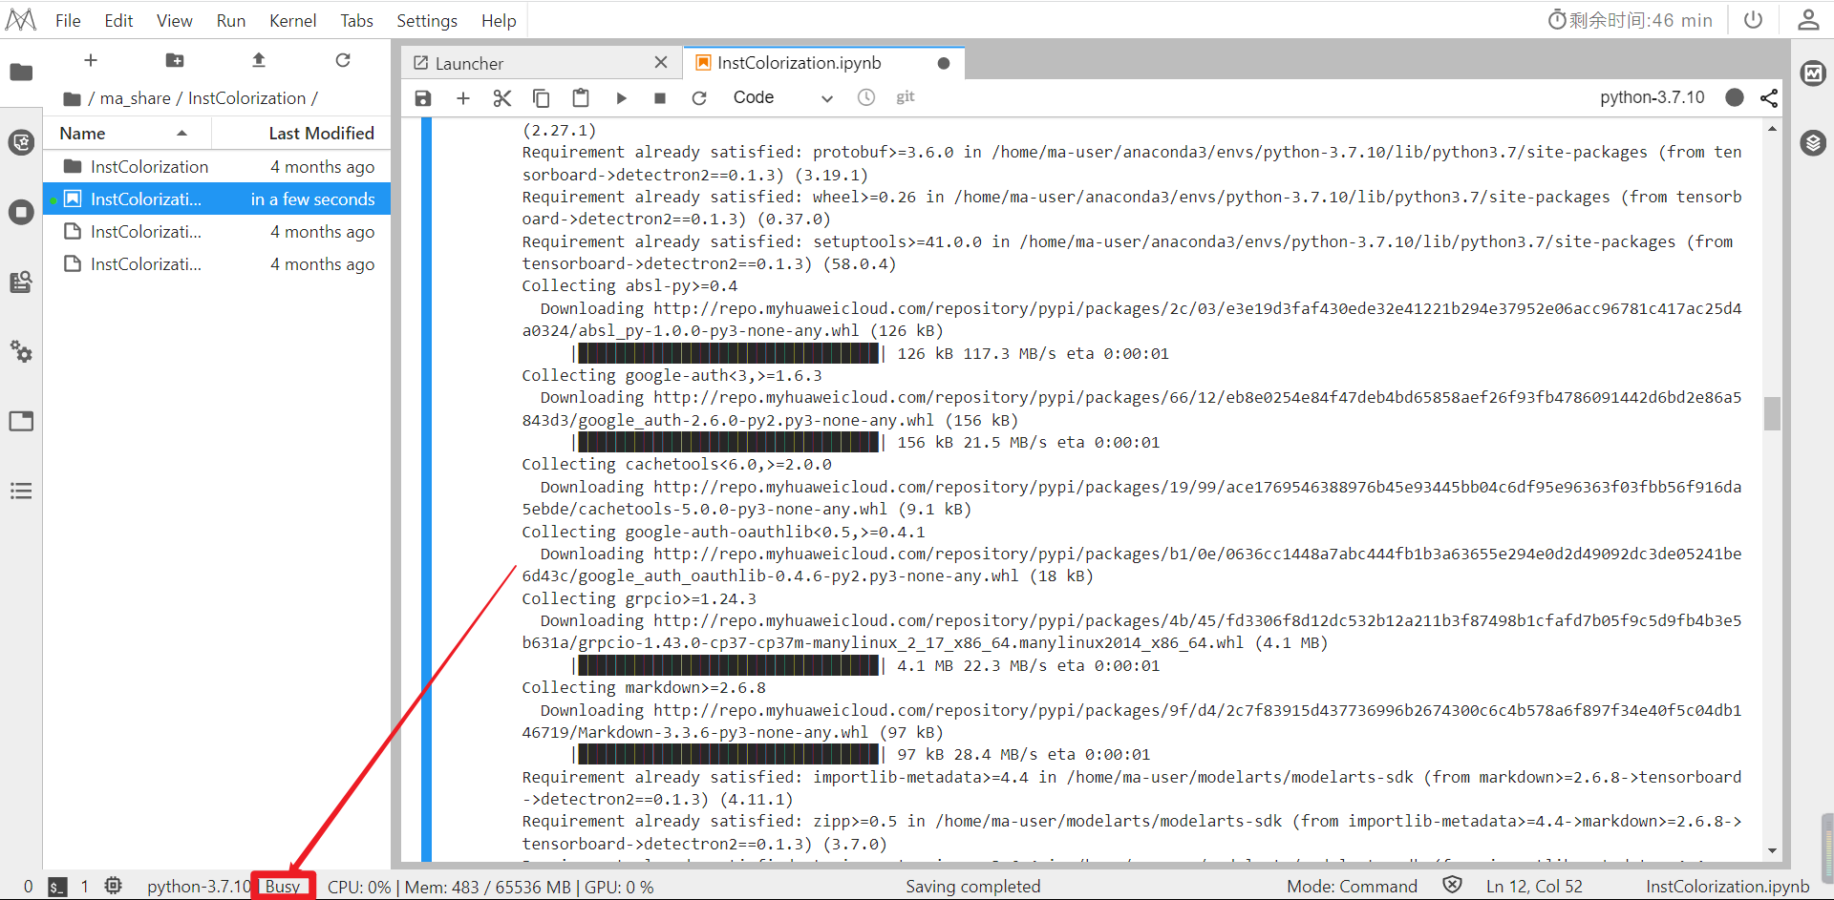This screenshot has width=1834, height=900.
Task: Open the File Browser sidebar panel
Action: coord(21,73)
